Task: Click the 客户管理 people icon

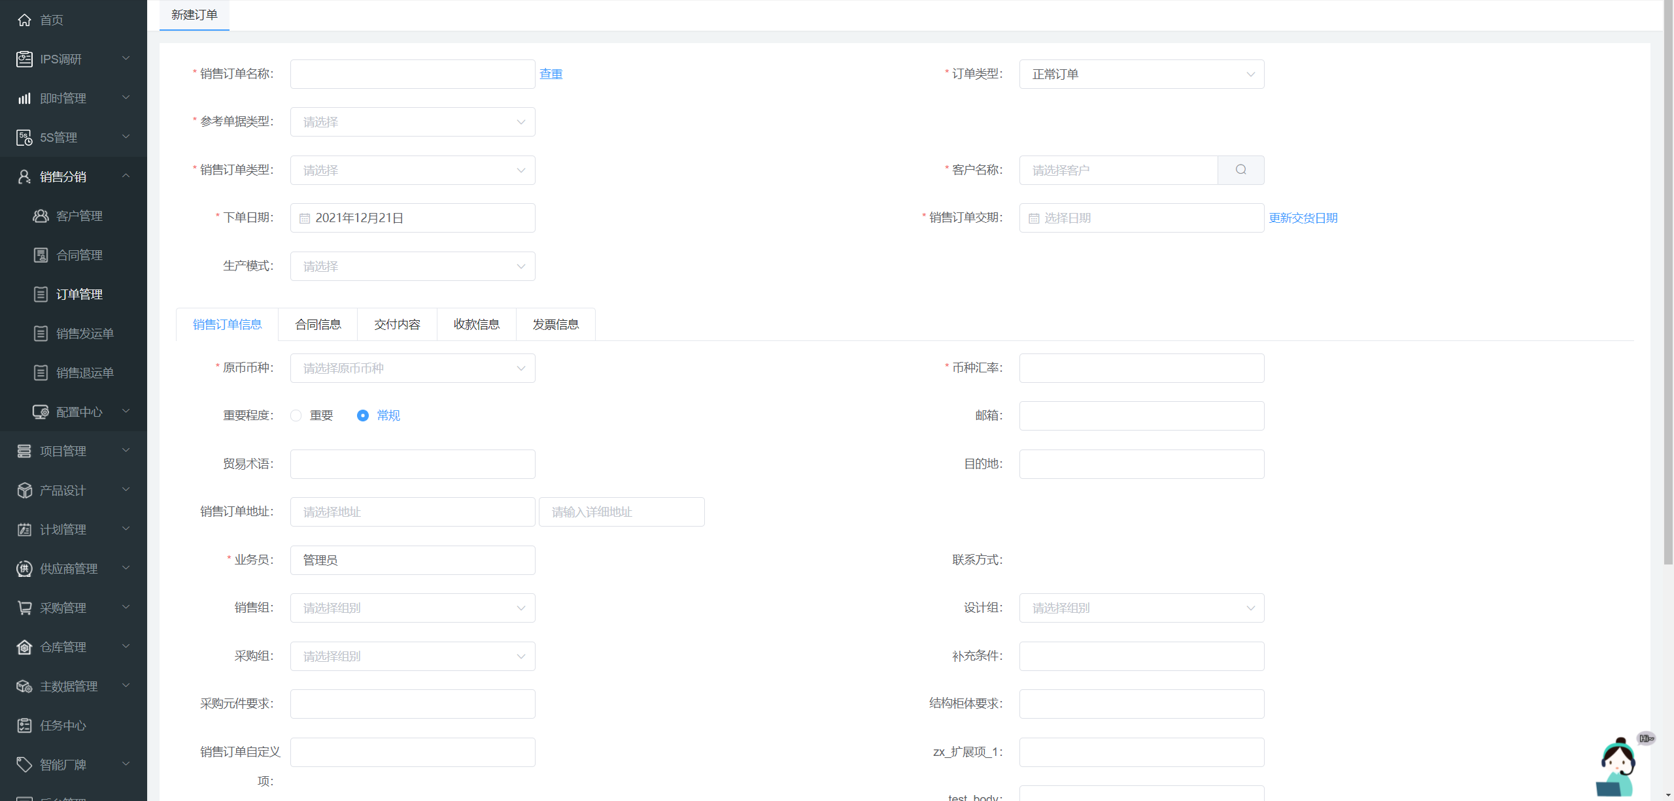Action: (41, 216)
